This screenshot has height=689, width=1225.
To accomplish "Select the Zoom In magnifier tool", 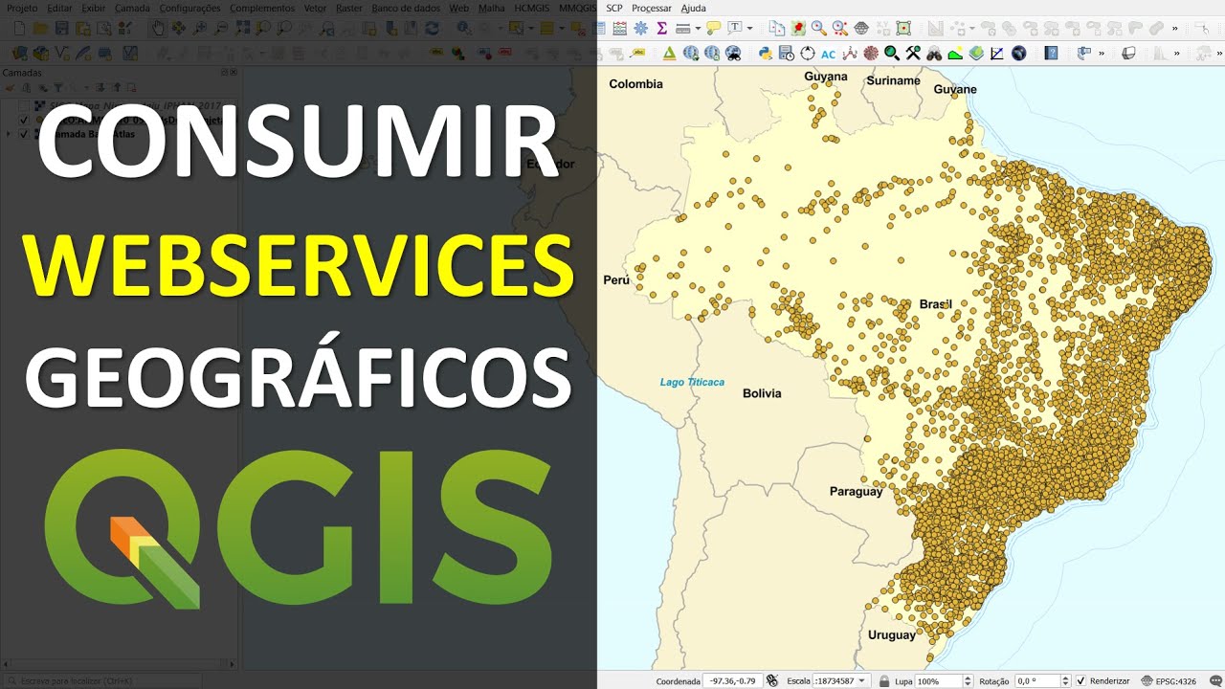I will point(199,29).
